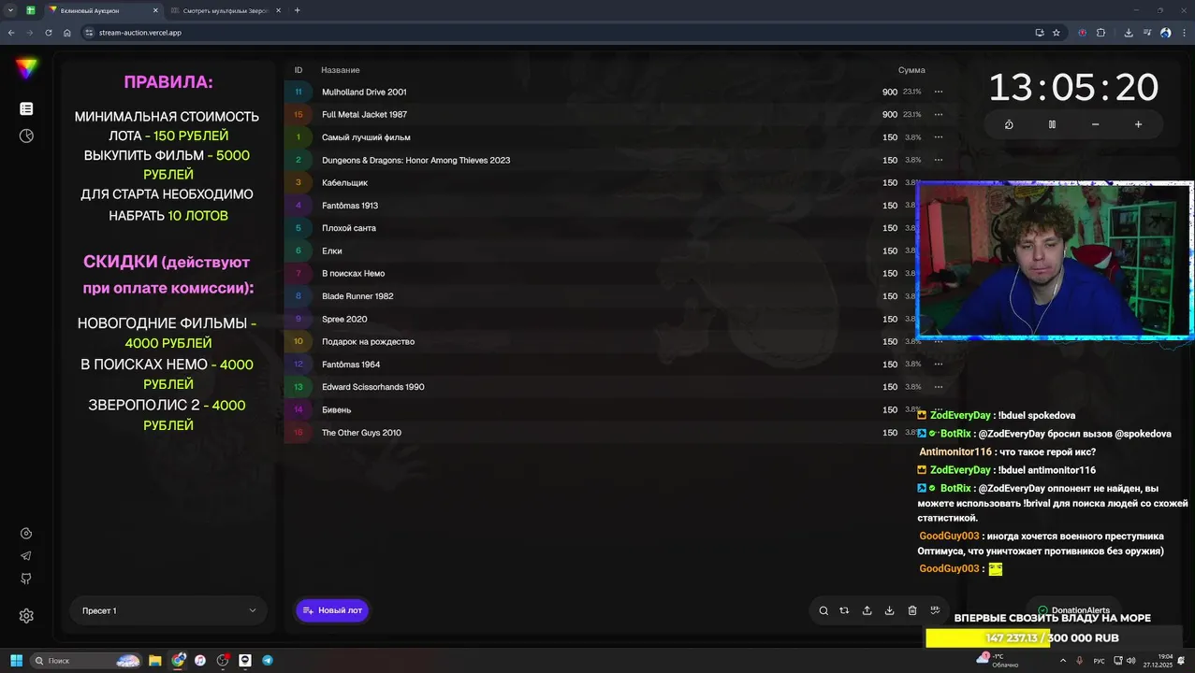
Task: Open options menu for Edward Scissorhands 1990
Action: [x=939, y=387]
